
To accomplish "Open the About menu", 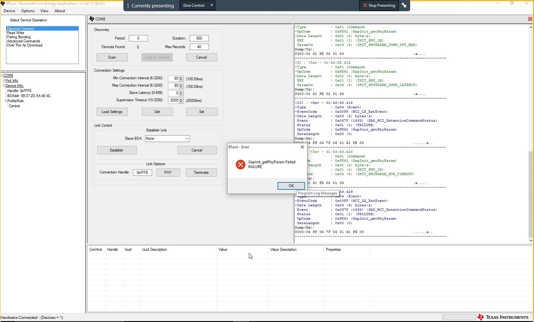I will (60, 11).
